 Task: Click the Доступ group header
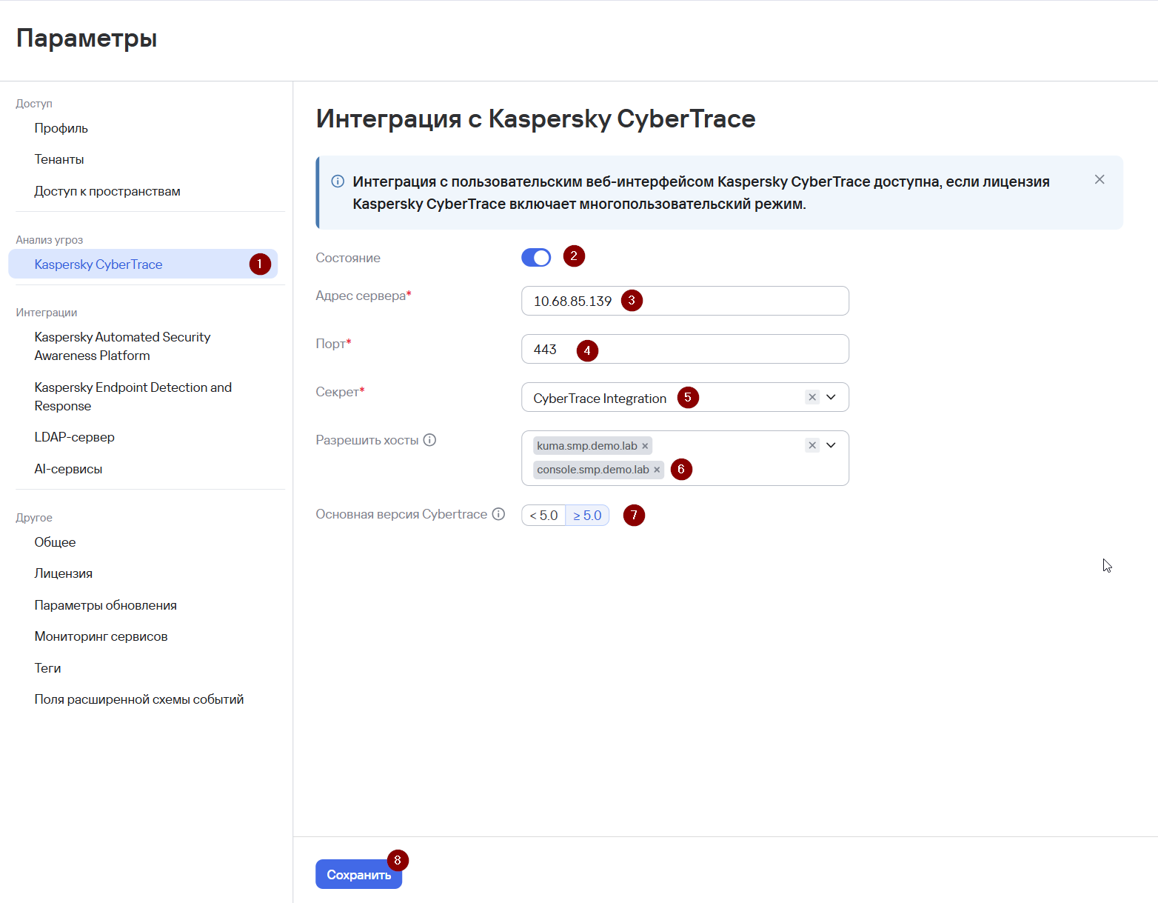34,104
